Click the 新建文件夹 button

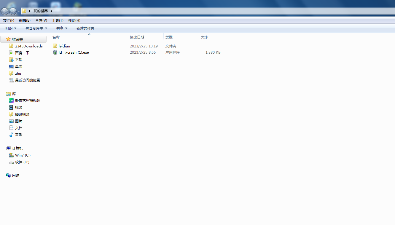click(x=85, y=28)
